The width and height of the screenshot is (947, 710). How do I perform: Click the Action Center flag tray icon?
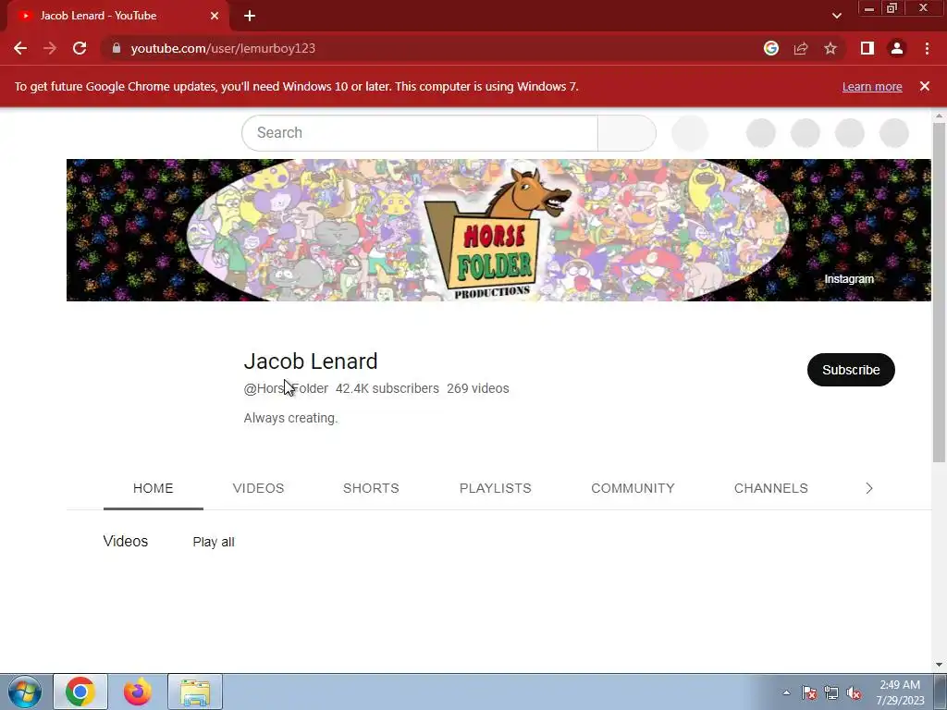809,692
